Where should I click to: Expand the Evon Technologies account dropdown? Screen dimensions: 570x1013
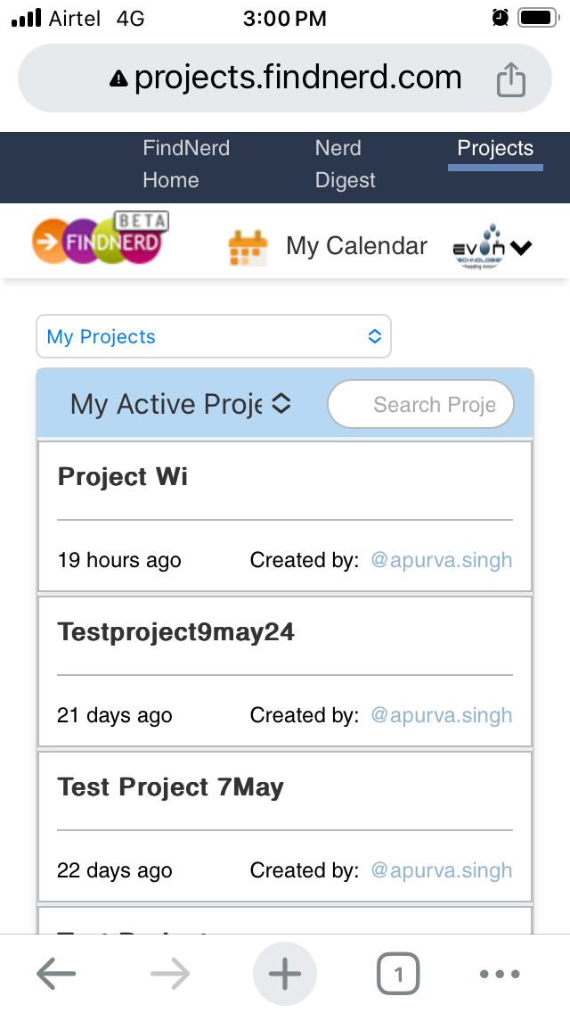492,246
